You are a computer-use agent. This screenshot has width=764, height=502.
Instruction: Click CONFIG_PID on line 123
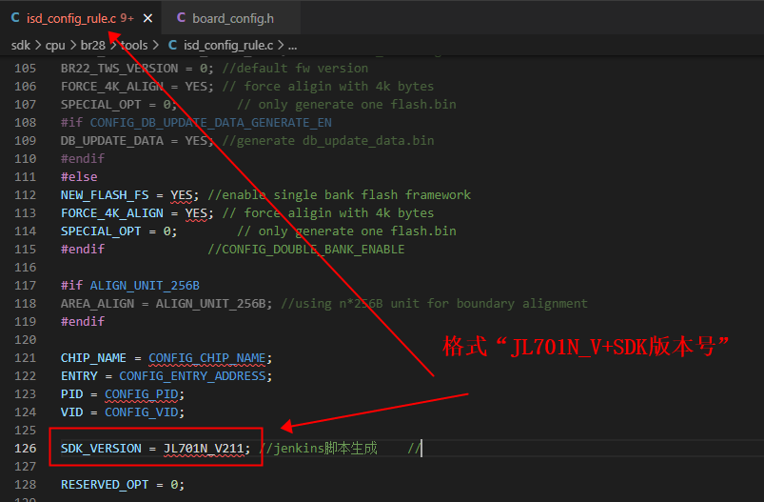click(142, 394)
